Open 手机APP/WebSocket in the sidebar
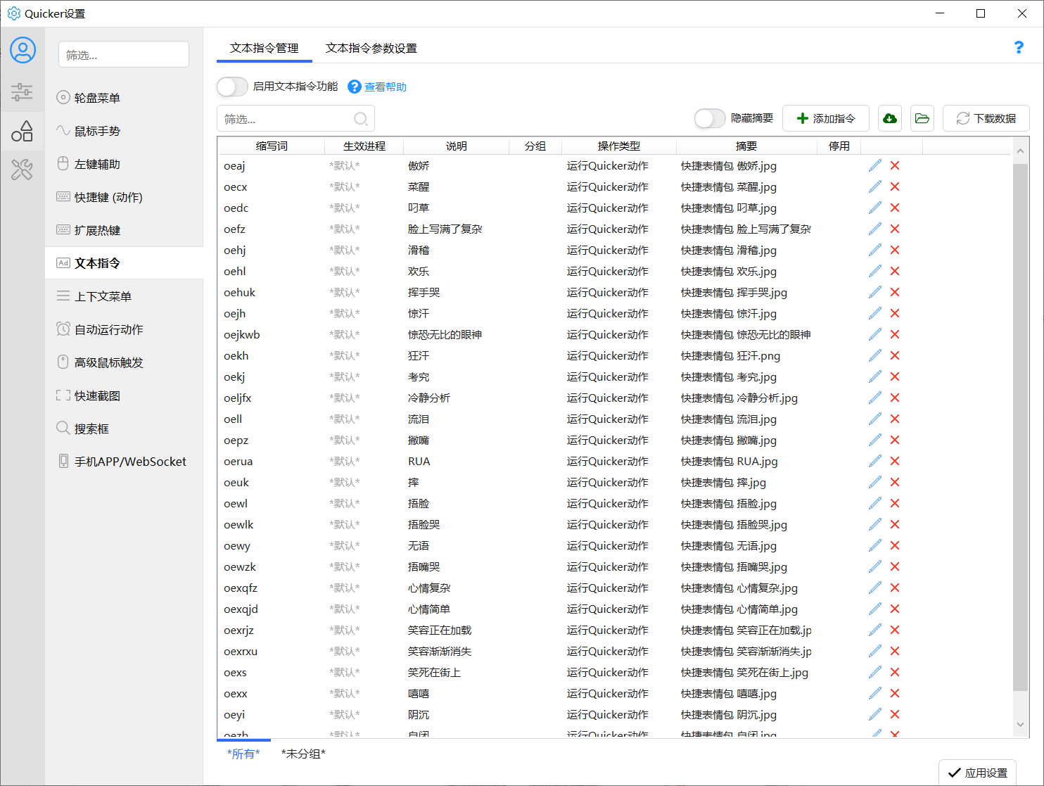This screenshot has height=786, width=1044. click(124, 462)
